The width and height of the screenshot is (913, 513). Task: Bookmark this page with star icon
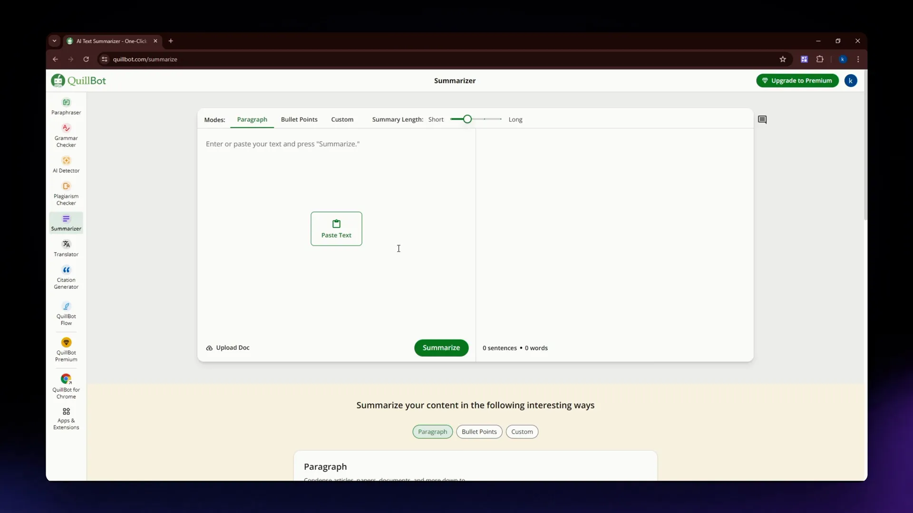tap(783, 59)
